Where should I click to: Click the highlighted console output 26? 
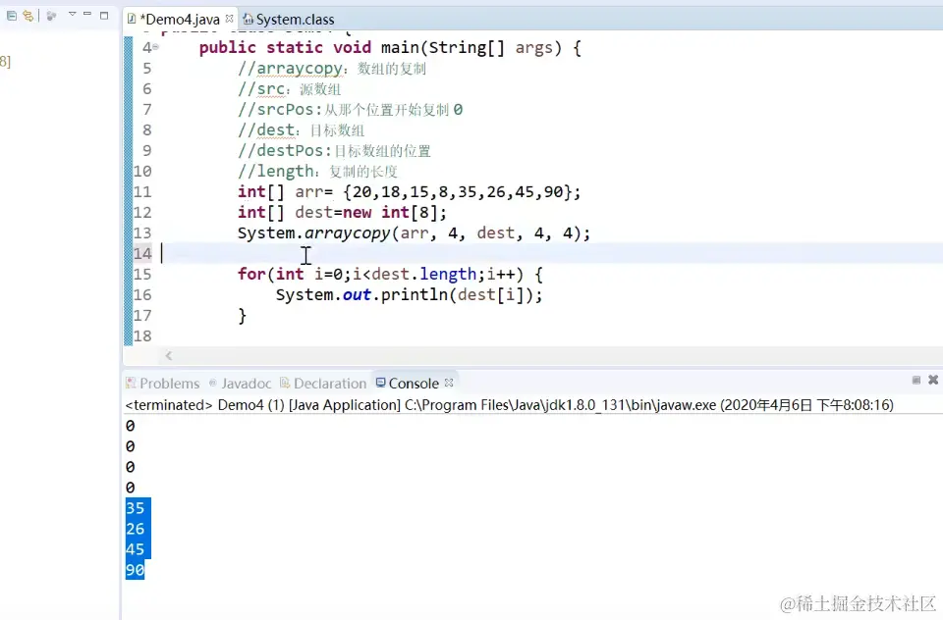[136, 530]
